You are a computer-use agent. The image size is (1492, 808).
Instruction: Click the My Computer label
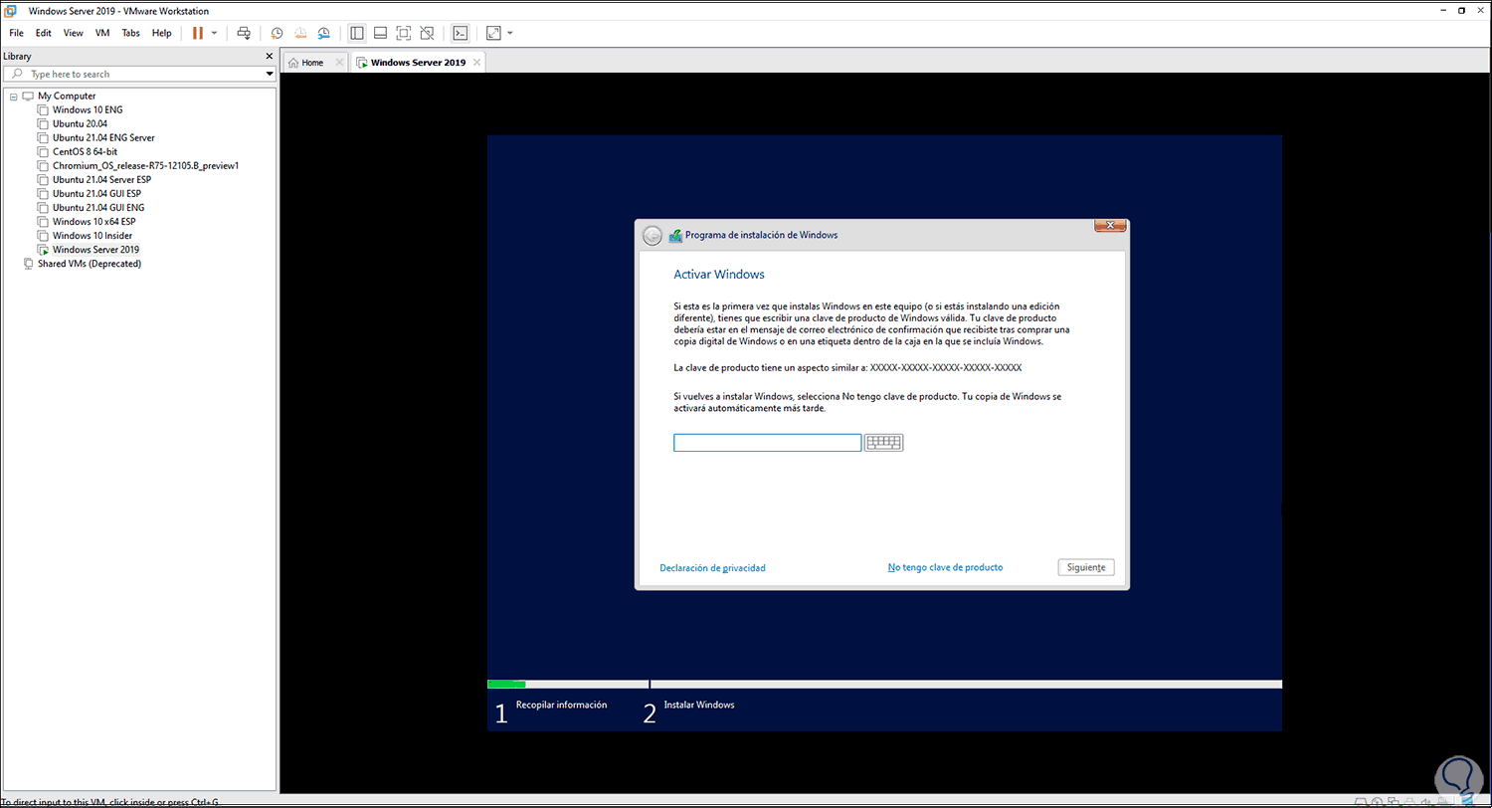67,96
